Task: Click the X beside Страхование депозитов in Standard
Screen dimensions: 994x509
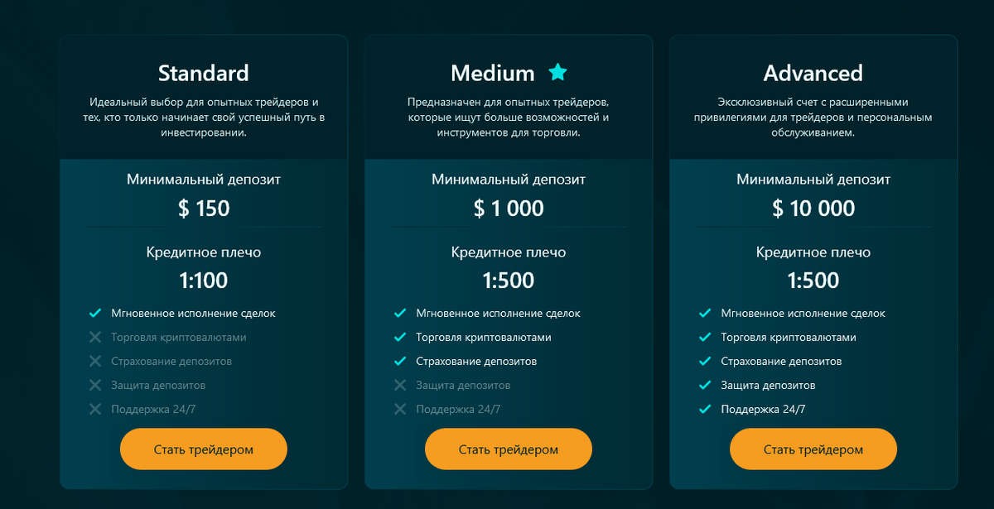Action: pos(94,361)
